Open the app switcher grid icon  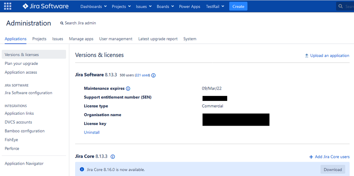[7, 6]
